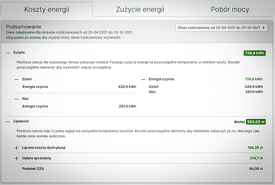Viewport: 275px width, 185px height.
Task: Click the Brutto label next to amount
Action: click(240, 122)
